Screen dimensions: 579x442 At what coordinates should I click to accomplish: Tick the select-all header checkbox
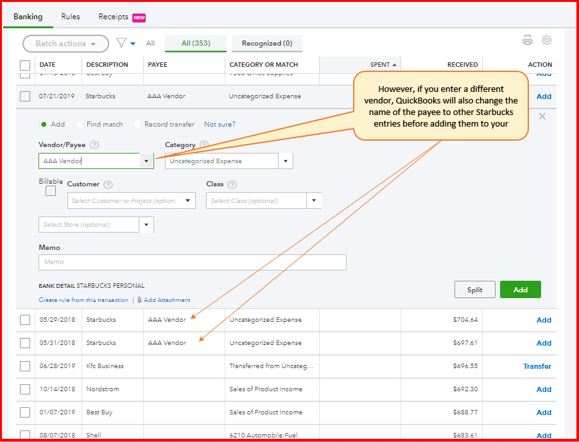pyautogui.click(x=25, y=65)
